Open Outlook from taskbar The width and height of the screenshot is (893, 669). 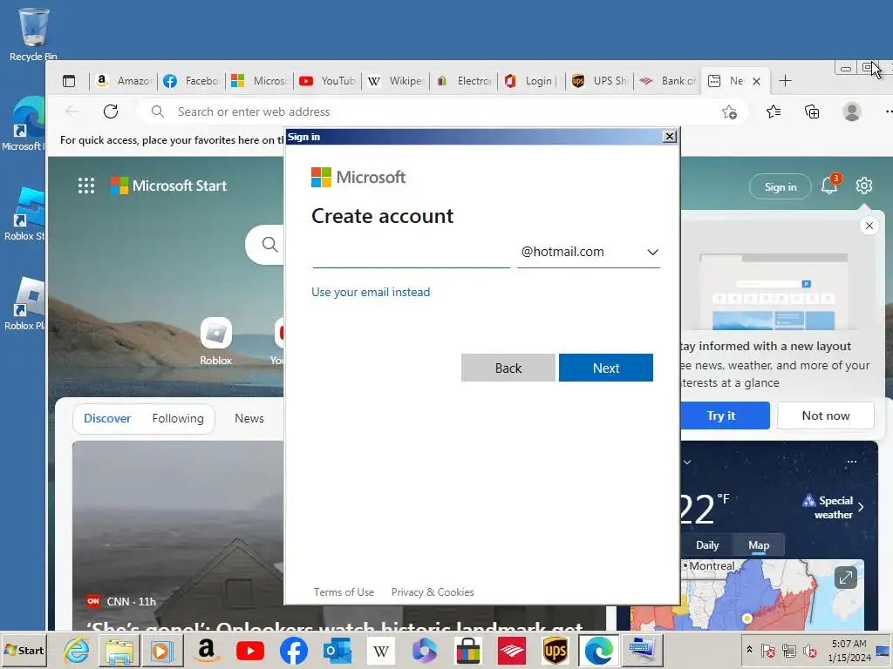(x=337, y=650)
